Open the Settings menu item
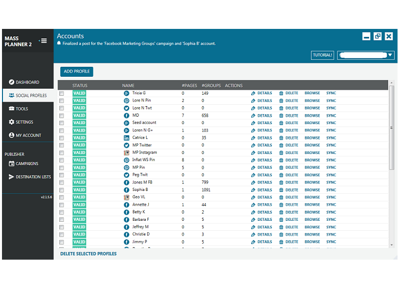 point(21,122)
